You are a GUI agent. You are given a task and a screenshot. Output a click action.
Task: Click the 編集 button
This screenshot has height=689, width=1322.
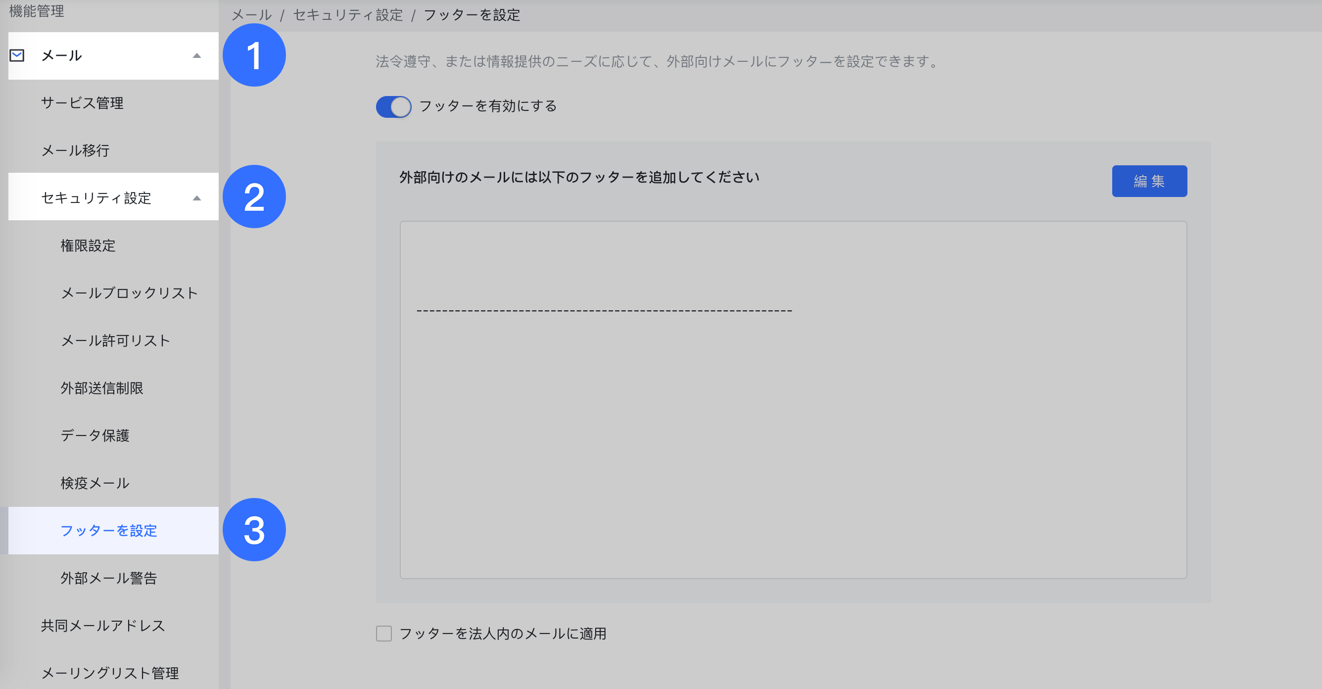pos(1149,181)
